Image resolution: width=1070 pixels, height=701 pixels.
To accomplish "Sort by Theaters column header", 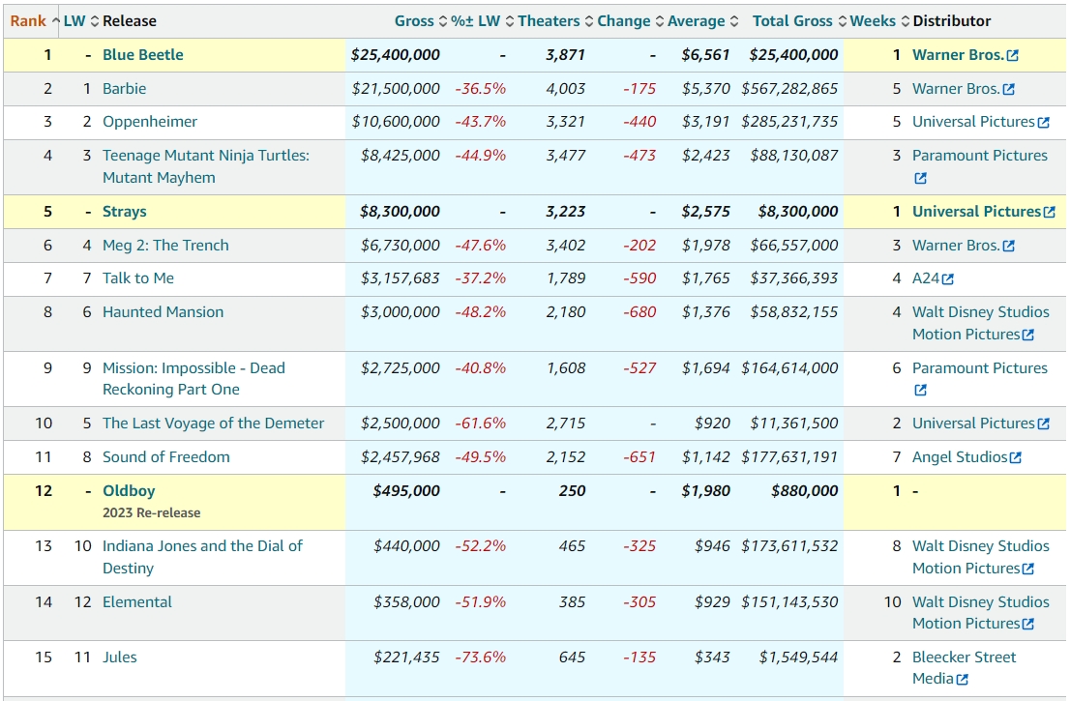I will (x=554, y=21).
